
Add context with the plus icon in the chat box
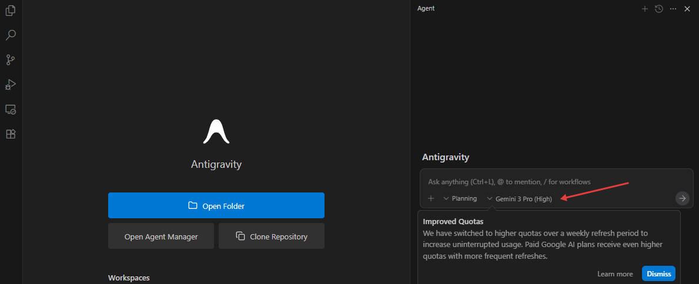431,198
